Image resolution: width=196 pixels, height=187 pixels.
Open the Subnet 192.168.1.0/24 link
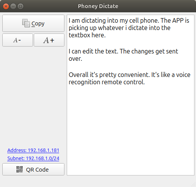click(33, 158)
